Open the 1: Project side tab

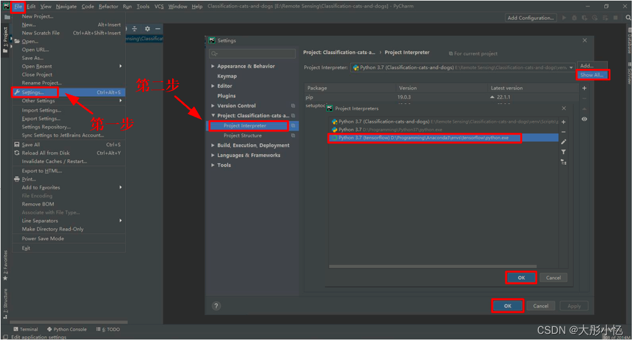tap(5, 40)
